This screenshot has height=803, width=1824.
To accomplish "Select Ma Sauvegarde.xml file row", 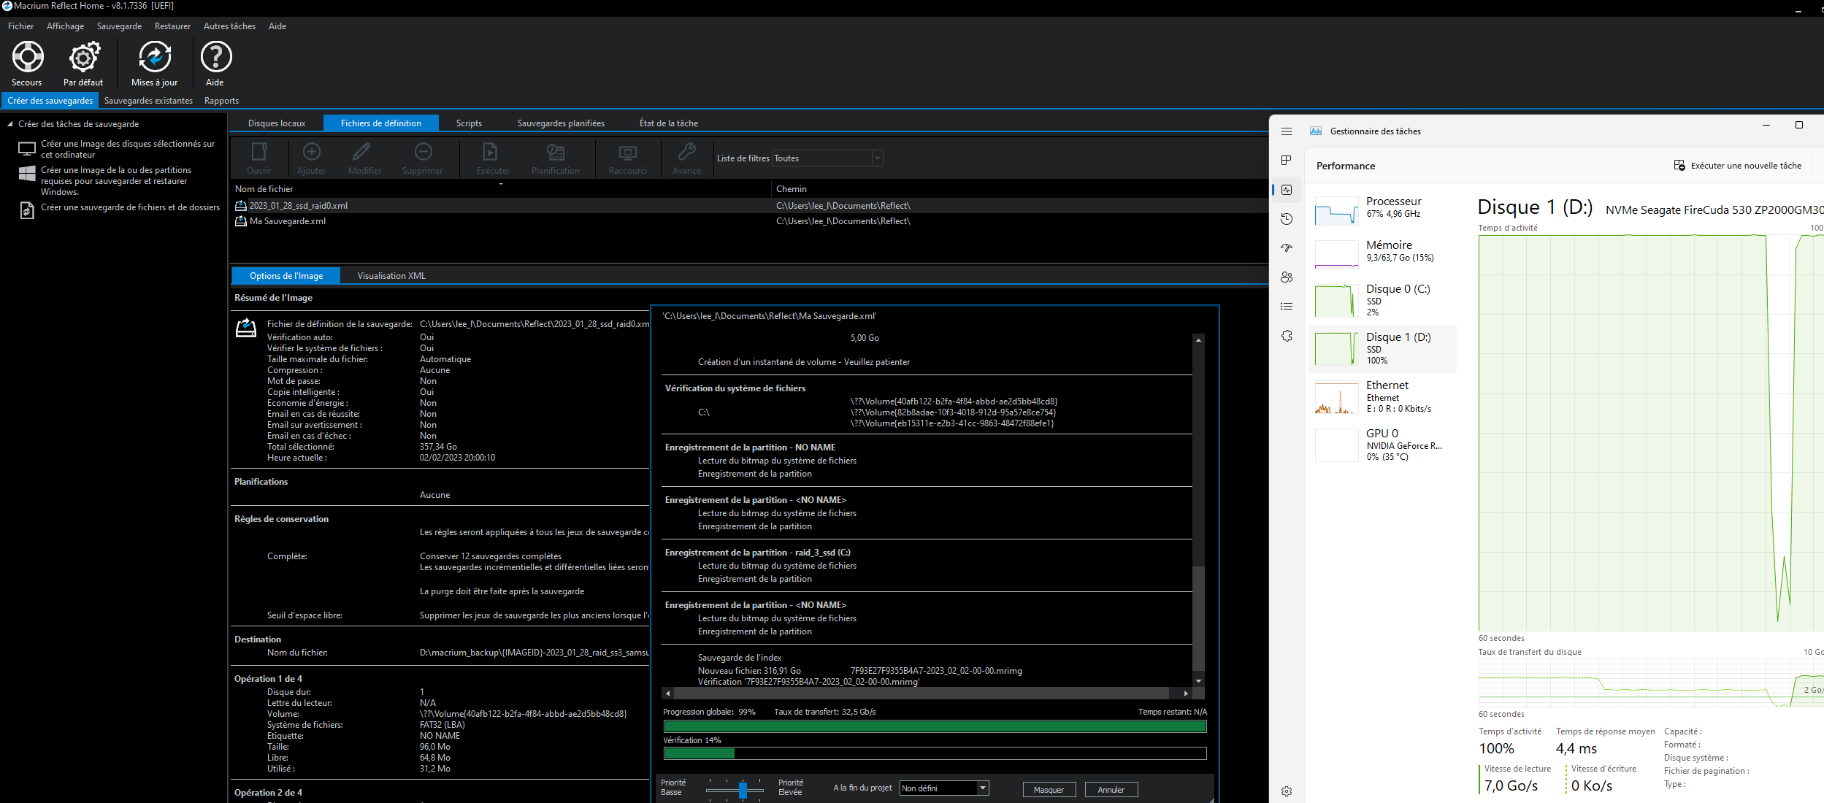I will [288, 221].
